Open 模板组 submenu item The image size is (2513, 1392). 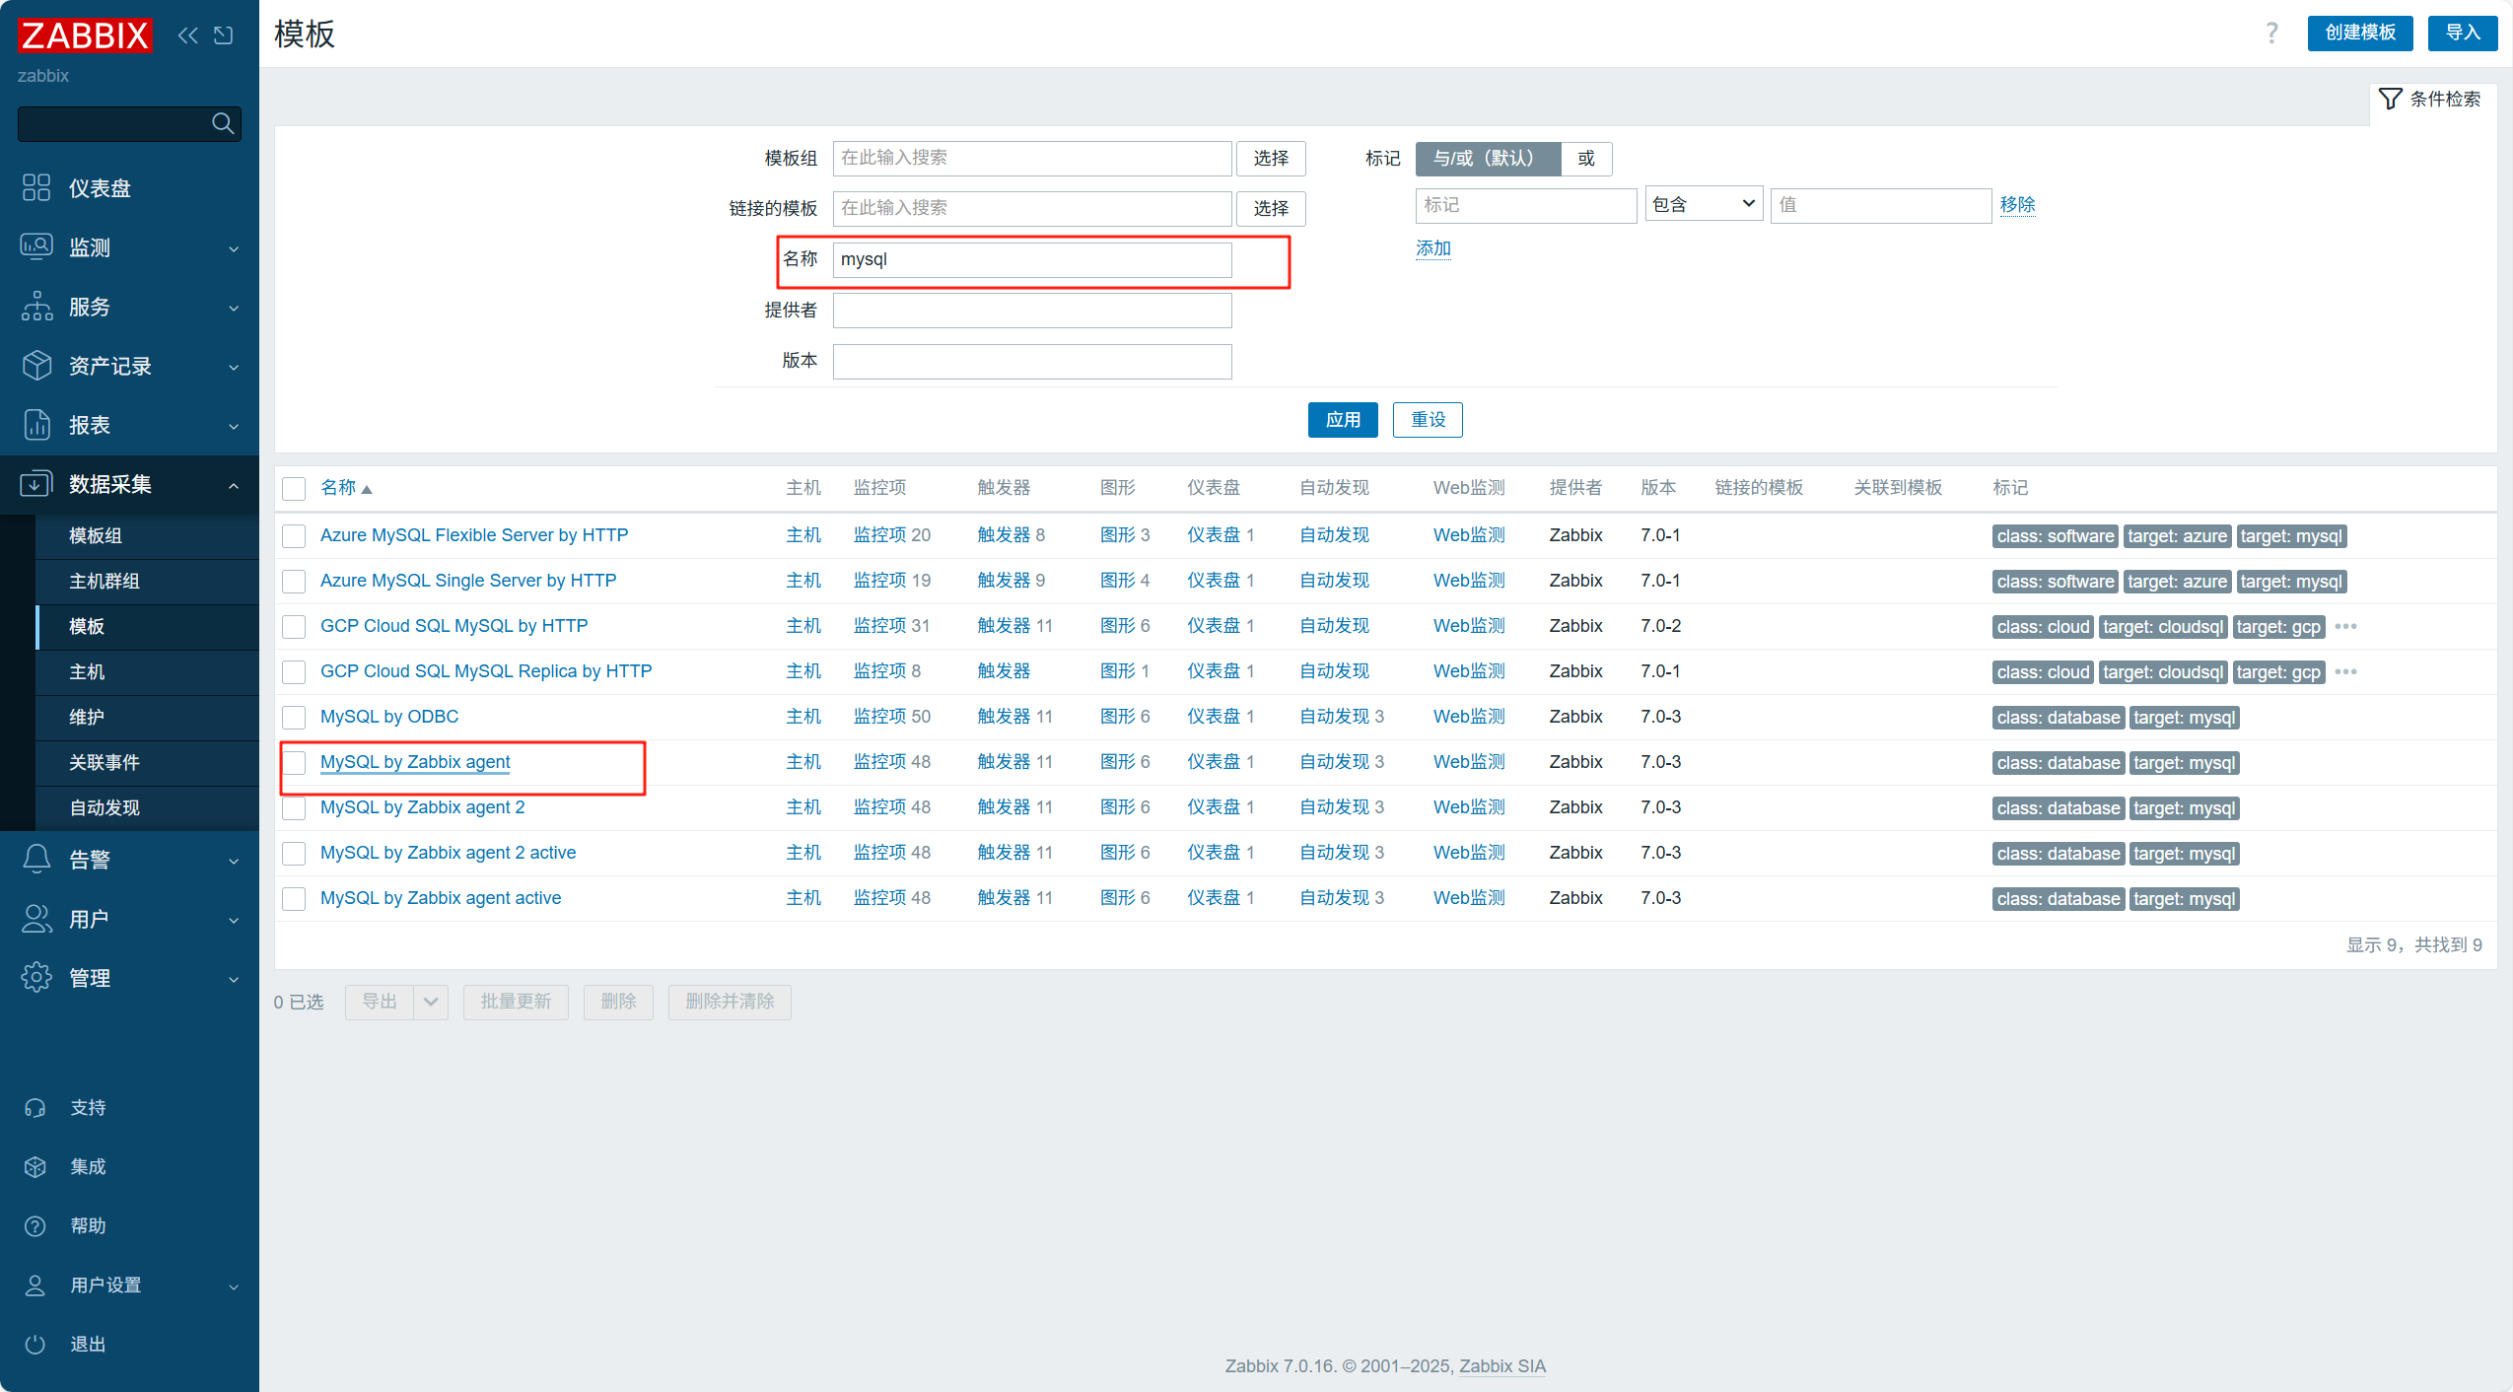(148, 535)
